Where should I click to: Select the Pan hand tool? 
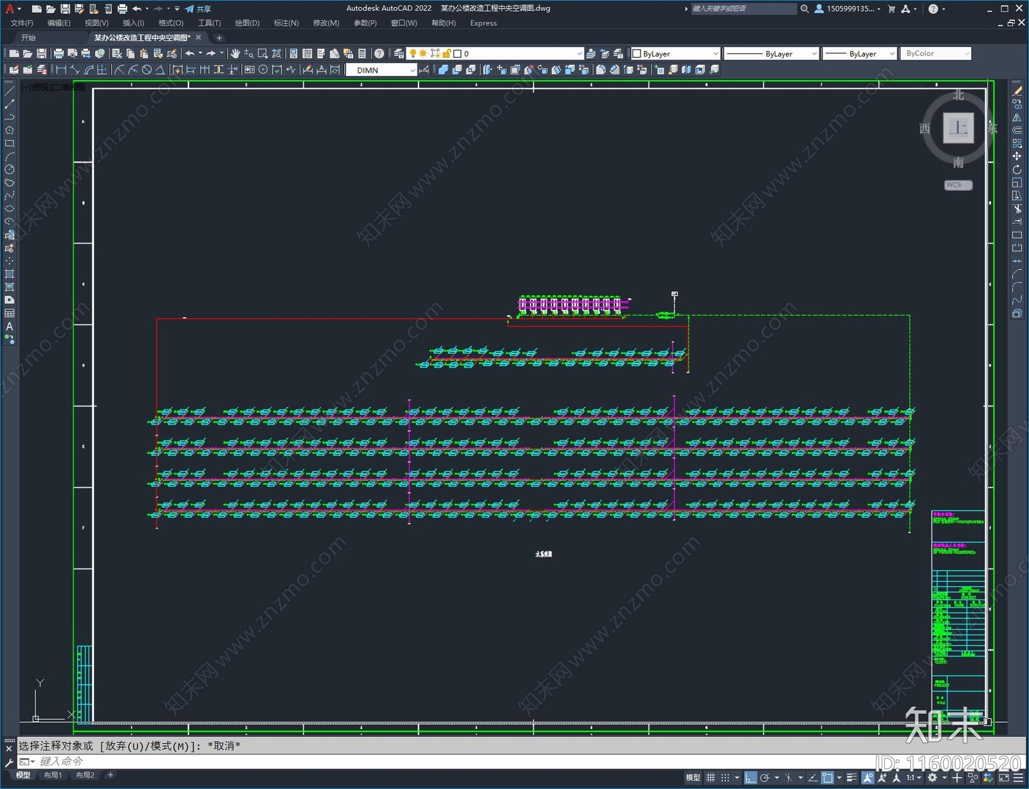pyautogui.click(x=235, y=53)
